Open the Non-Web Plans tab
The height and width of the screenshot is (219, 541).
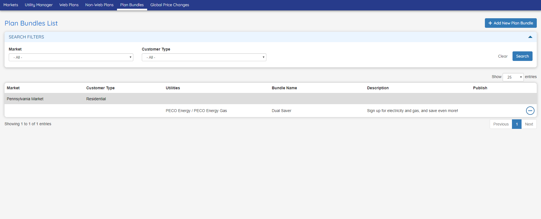[100, 5]
